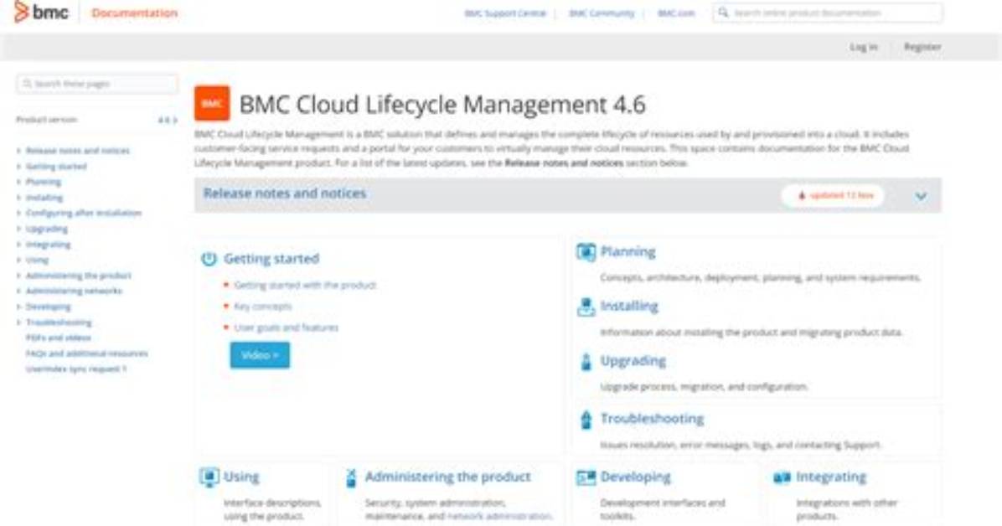The width and height of the screenshot is (1002, 526).
Task: Expand the arrow beside Developing in sidebar
Action: point(18,307)
